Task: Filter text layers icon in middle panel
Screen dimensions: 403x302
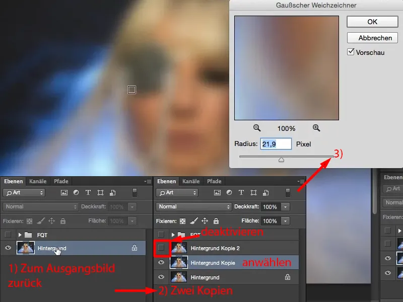Action: (x=241, y=193)
